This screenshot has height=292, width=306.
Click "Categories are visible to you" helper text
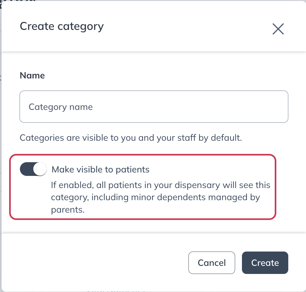point(131,138)
